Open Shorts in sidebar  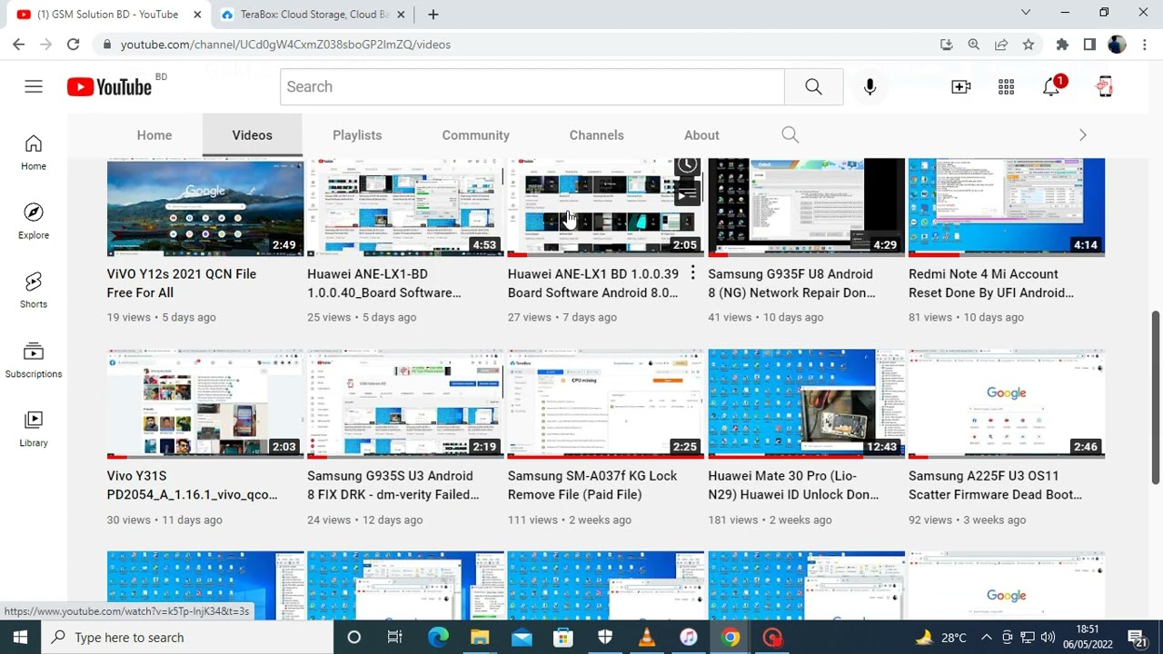click(34, 291)
